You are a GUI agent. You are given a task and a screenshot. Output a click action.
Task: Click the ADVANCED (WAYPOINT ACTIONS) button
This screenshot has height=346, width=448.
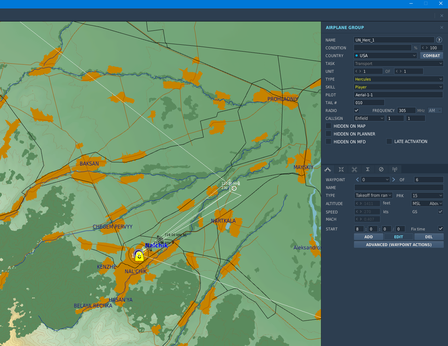tap(399, 244)
